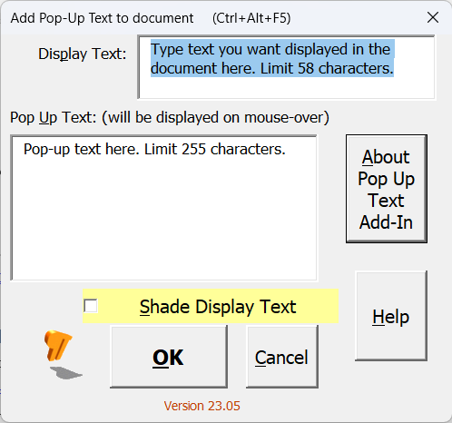This screenshot has height=423, width=452.
Task: Enable the Shade Display Text checkbox
Action: click(x=91, y=306)
